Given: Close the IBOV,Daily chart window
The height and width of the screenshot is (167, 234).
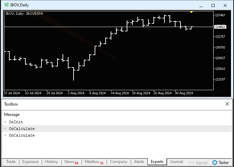Looking at the screenshot, I should coord(225,6).
